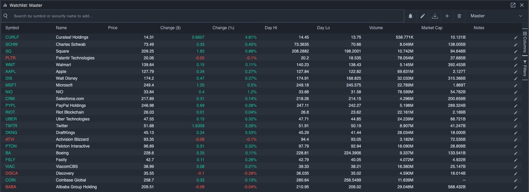
Task: Select the Salesforce.com name cell
Action: 70,99
